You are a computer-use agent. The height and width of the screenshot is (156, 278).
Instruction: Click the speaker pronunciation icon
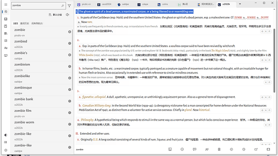(x=68, y=15)
